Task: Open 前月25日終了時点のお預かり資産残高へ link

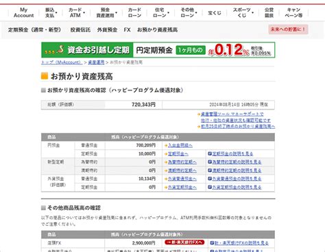Action: pos(238,126)
